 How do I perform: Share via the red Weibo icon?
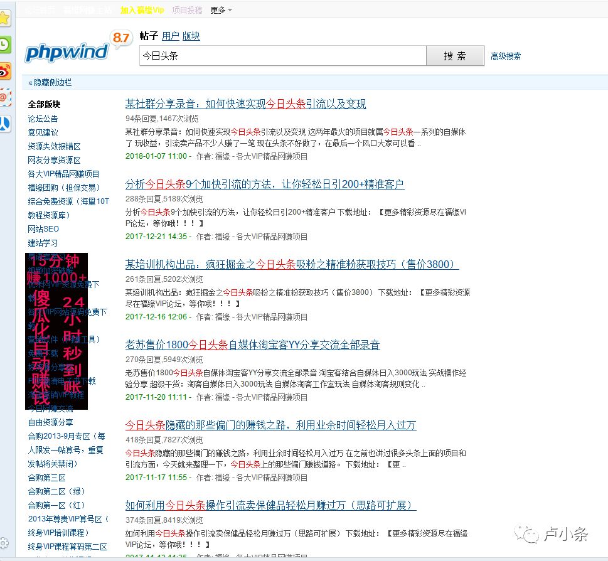[4, 72]
